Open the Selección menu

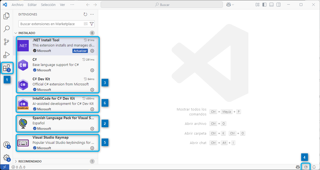[x=48, y=5]
